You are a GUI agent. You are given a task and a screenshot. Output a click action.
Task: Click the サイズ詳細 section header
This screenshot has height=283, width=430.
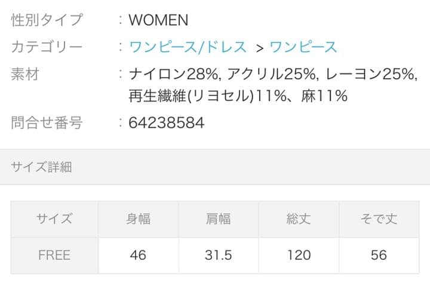click(41, 167)
